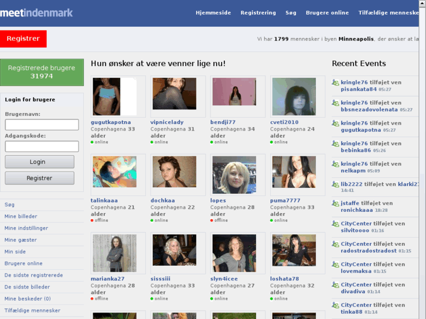Focus the Adgangskode input field

pos(42,146)
